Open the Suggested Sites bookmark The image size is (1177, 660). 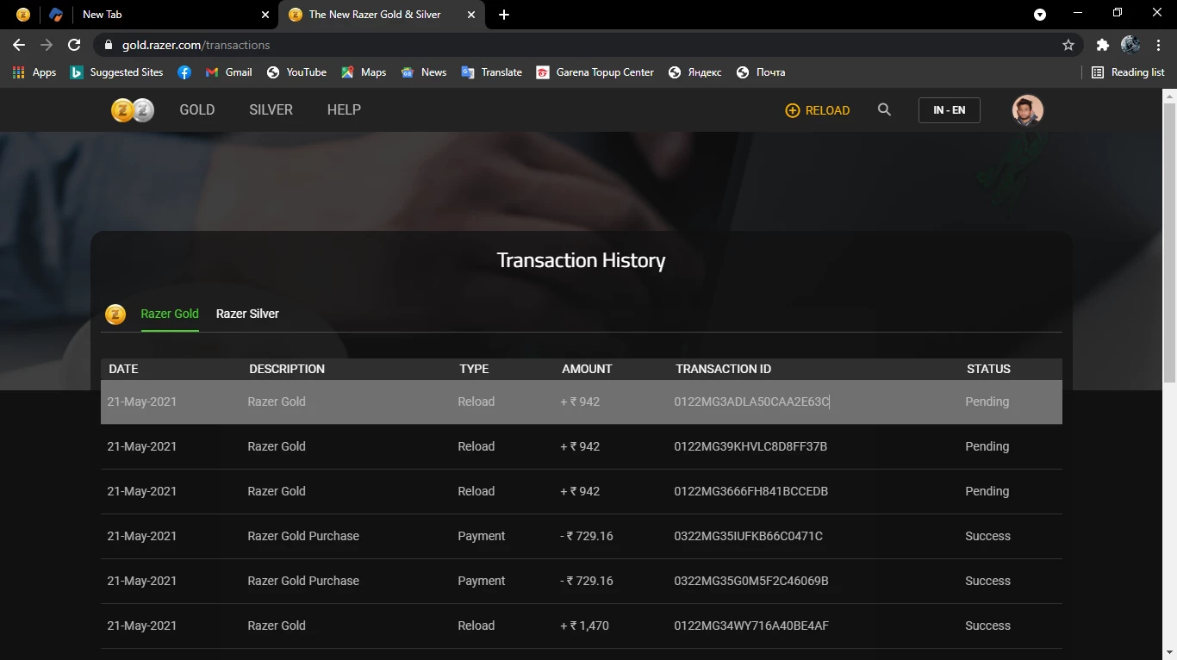117,72
